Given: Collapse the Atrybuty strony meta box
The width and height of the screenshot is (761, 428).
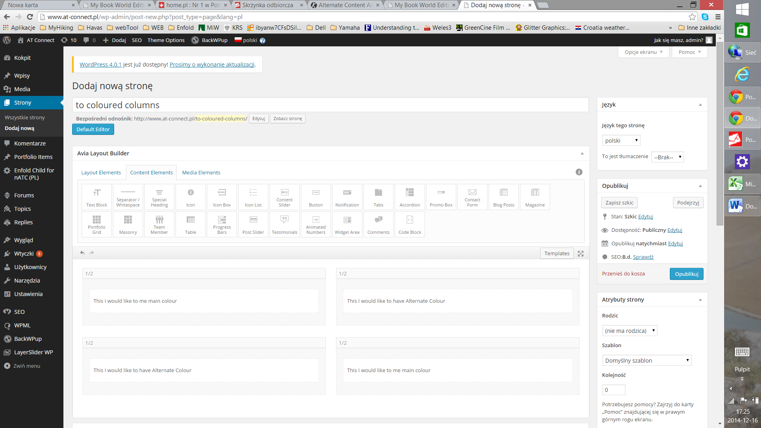Looking at the screenshot, I should pos(700,300).
